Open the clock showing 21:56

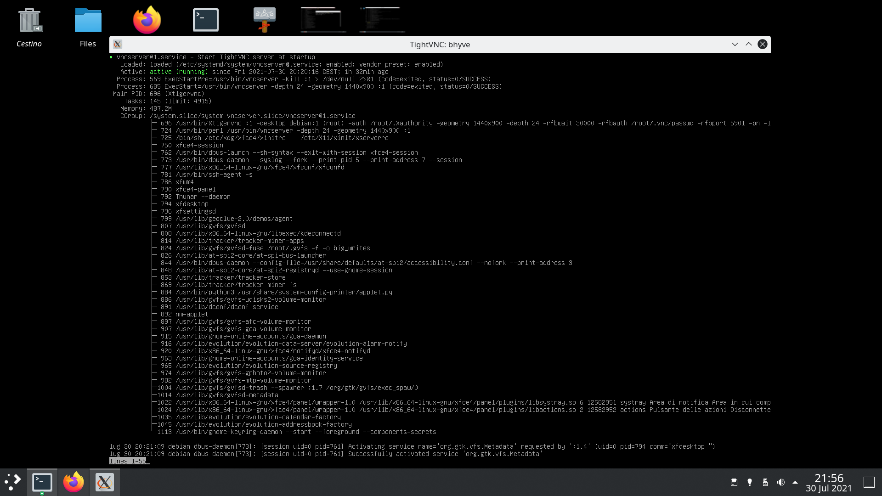[x=829, y=483]
